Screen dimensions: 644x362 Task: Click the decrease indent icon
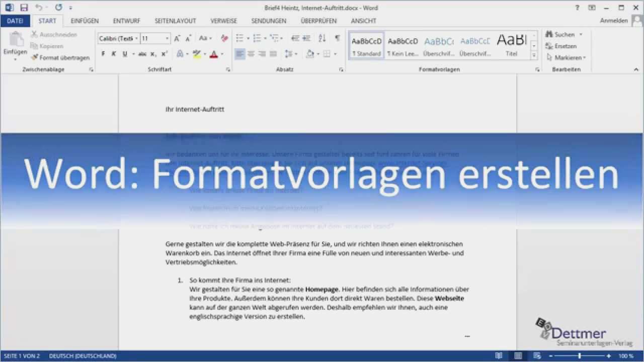point(295,39)
